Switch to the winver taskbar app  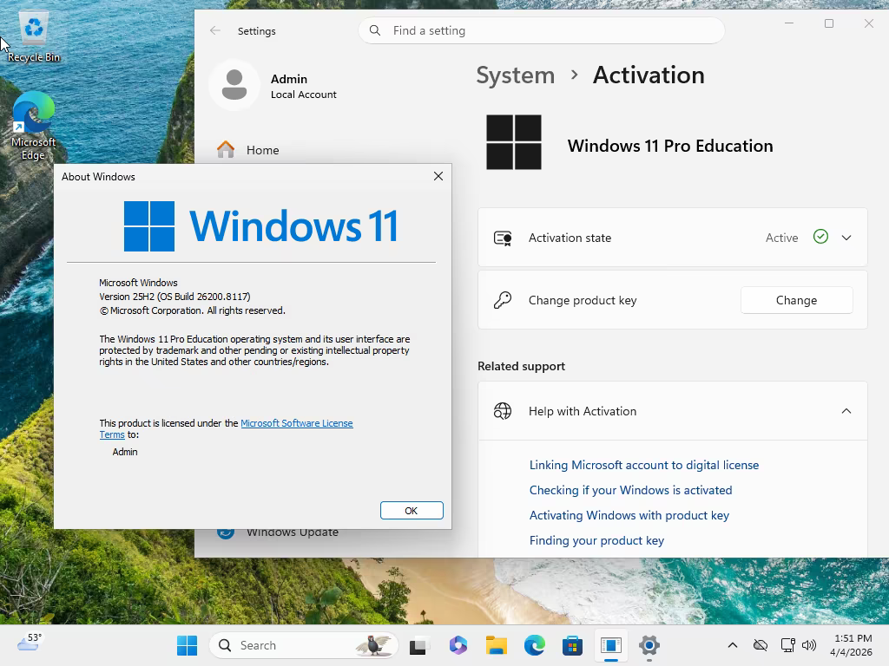610,645
